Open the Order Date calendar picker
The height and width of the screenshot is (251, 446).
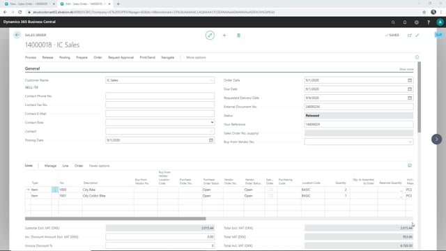[410, 80]
